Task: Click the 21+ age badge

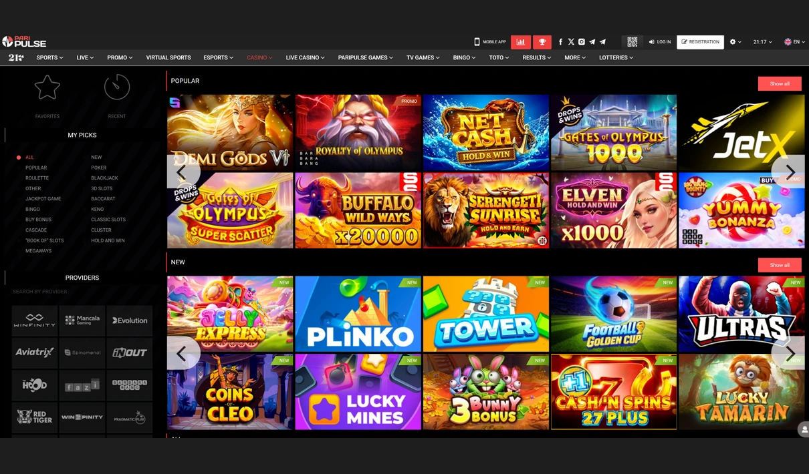Action: tap(16, 58)
